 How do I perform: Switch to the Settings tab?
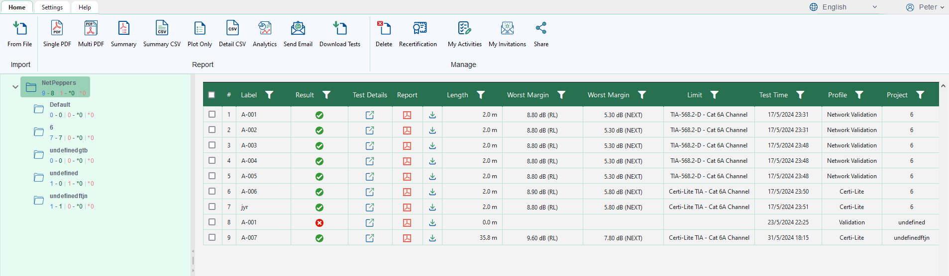(52, 7)
